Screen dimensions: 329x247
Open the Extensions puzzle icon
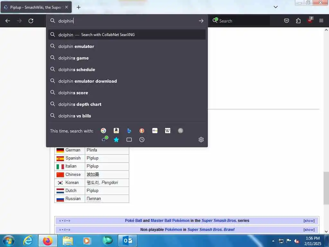pos(298,21)
